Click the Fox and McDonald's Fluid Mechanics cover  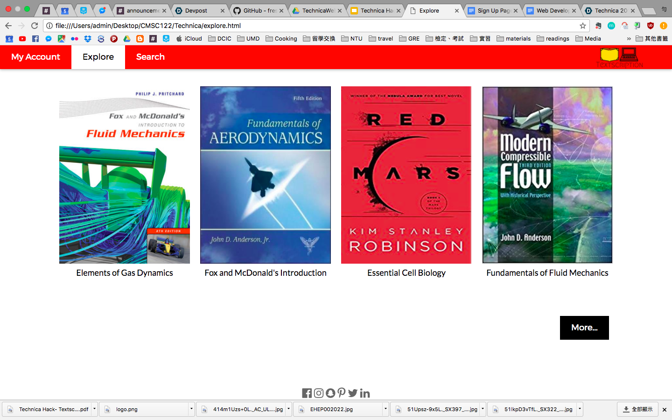pyautogui.click(x=125, y=175)
